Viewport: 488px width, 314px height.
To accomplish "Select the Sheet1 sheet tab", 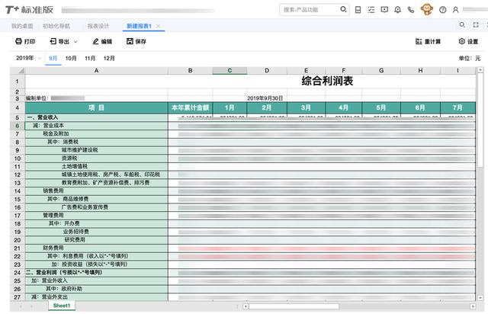I will (62, 306).
